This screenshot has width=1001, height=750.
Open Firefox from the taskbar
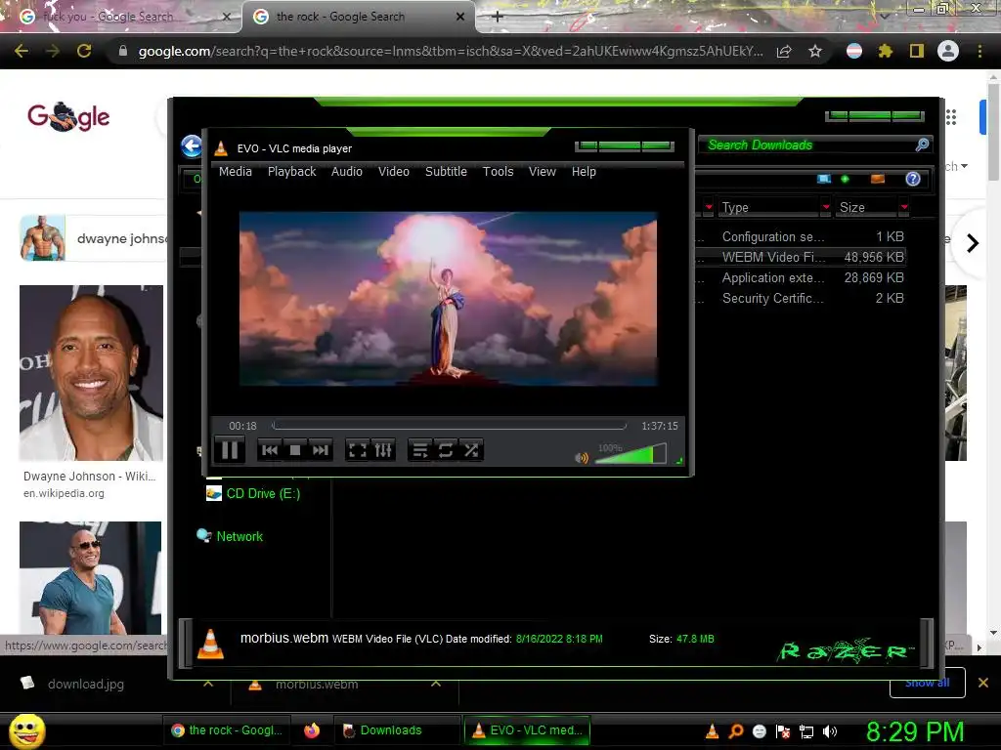(x=312, y=730)
